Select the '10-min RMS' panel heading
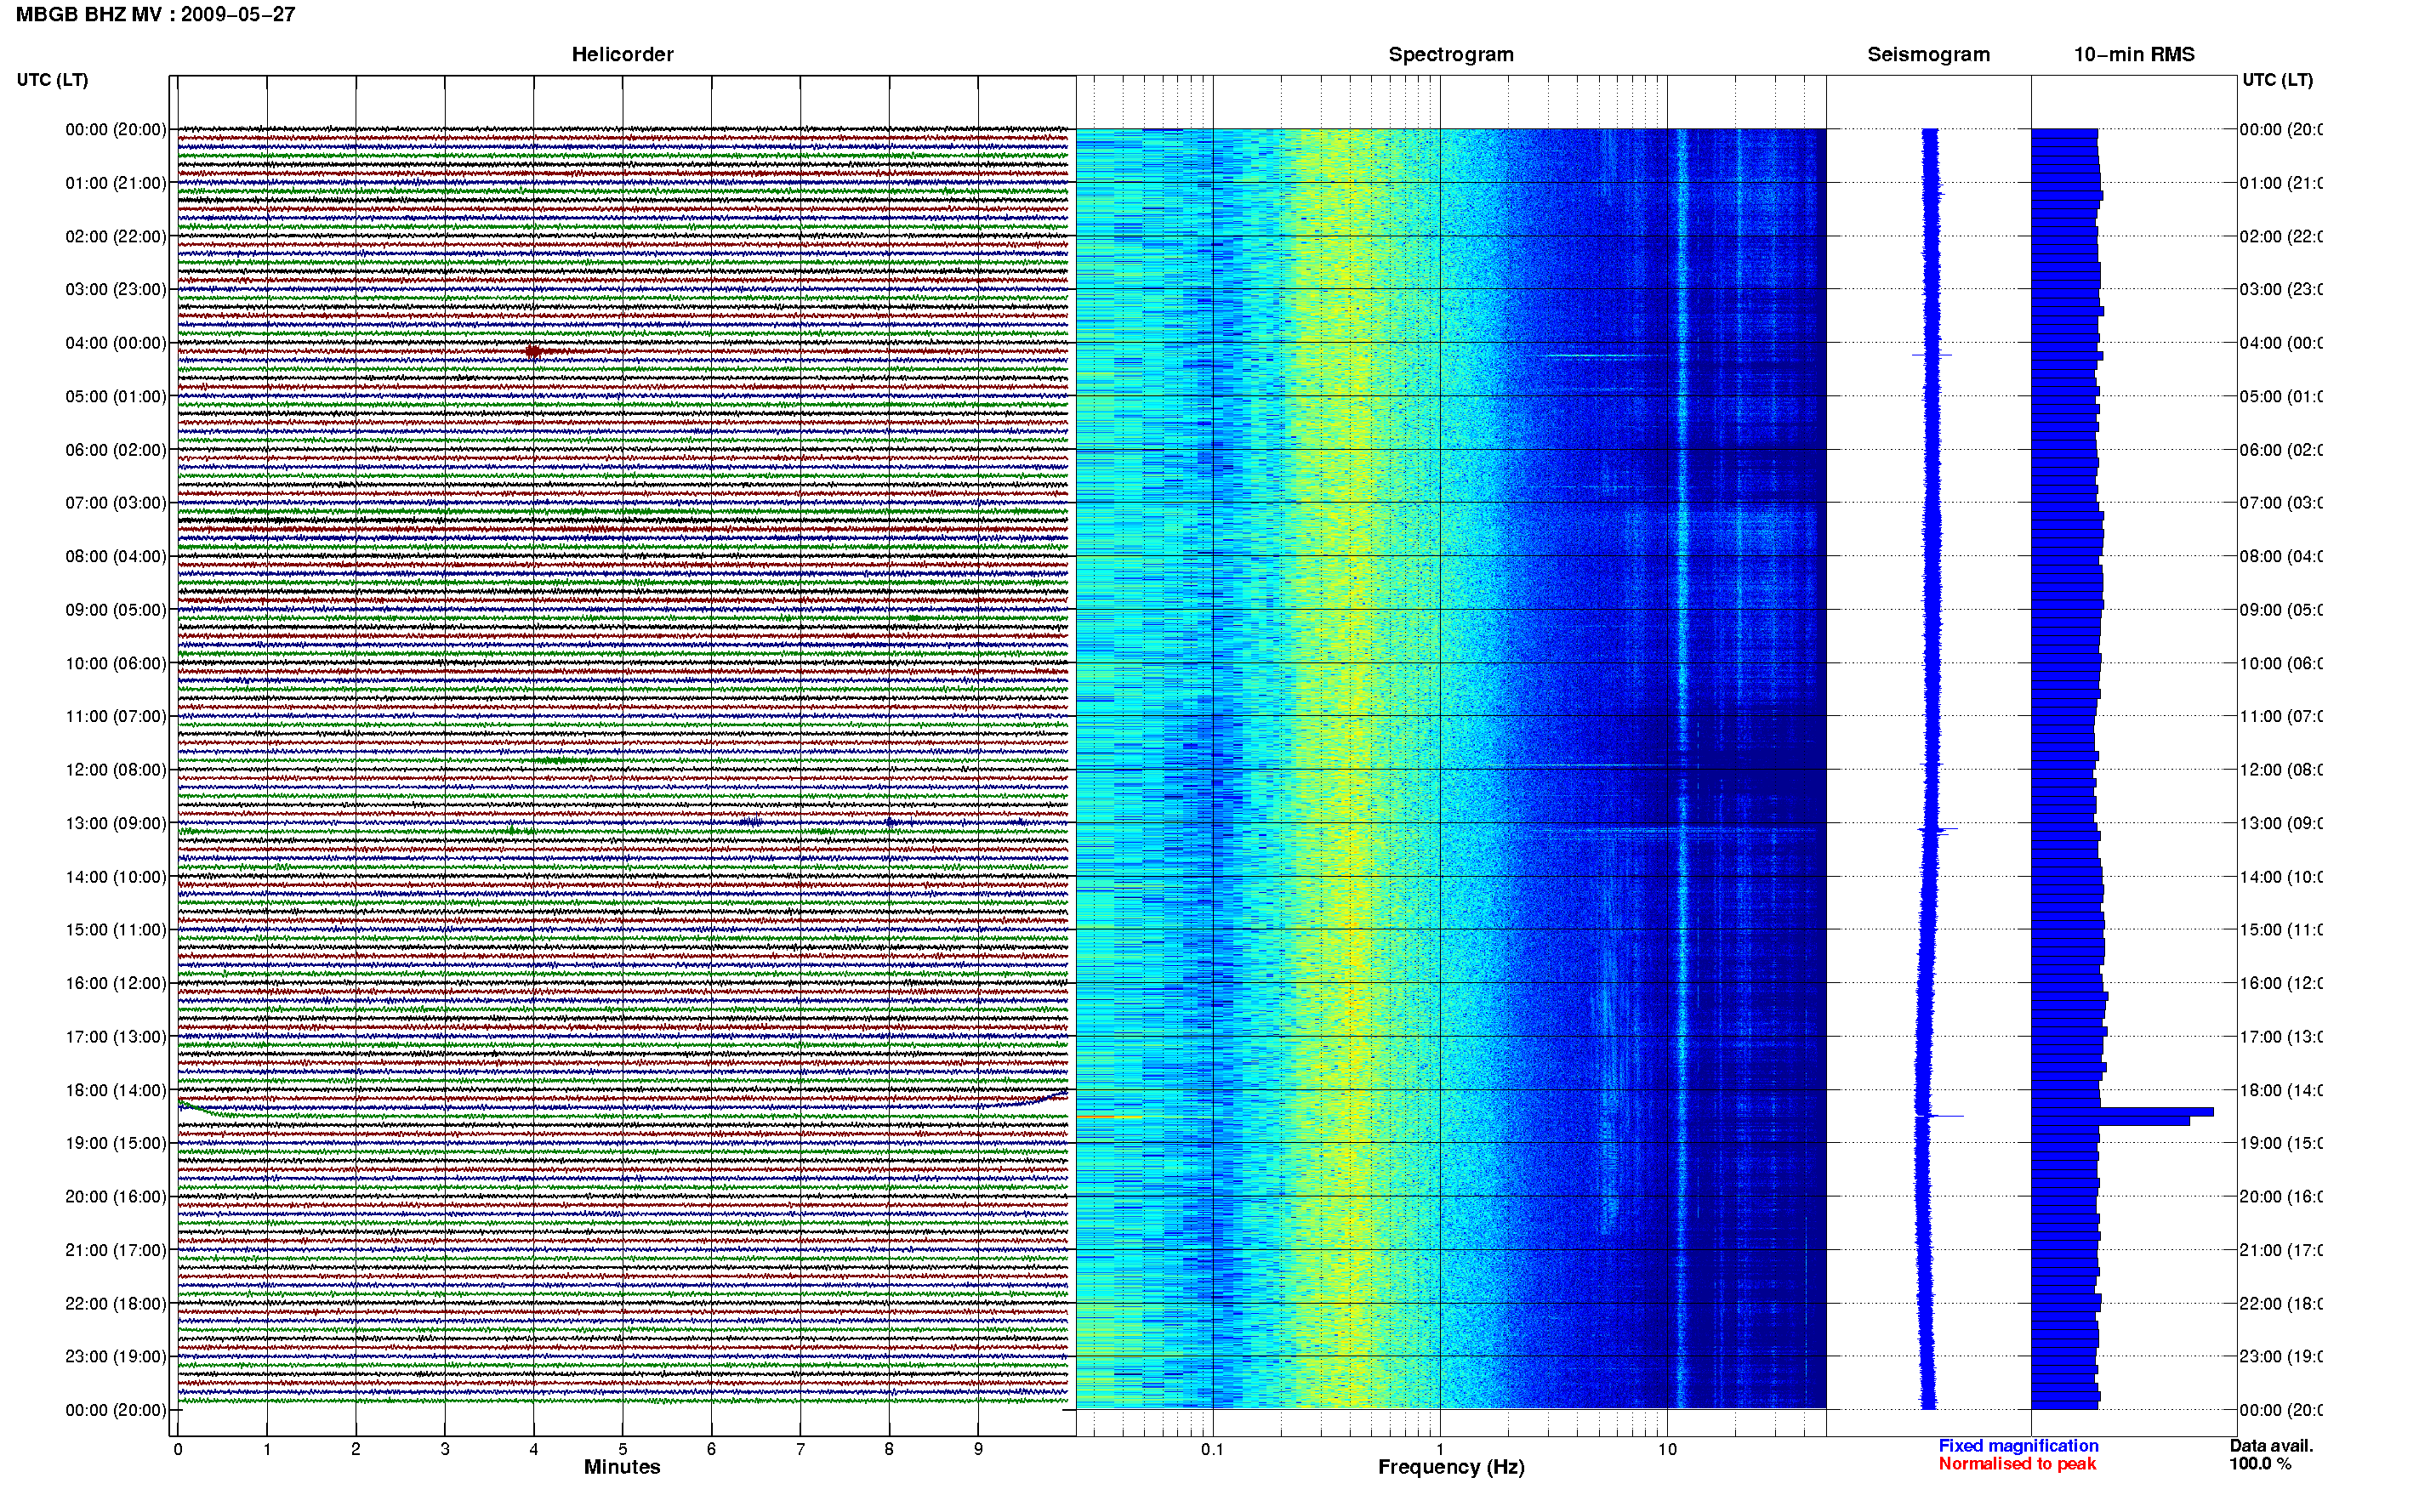The image size is (2419, 1512). coord(2134,54)
